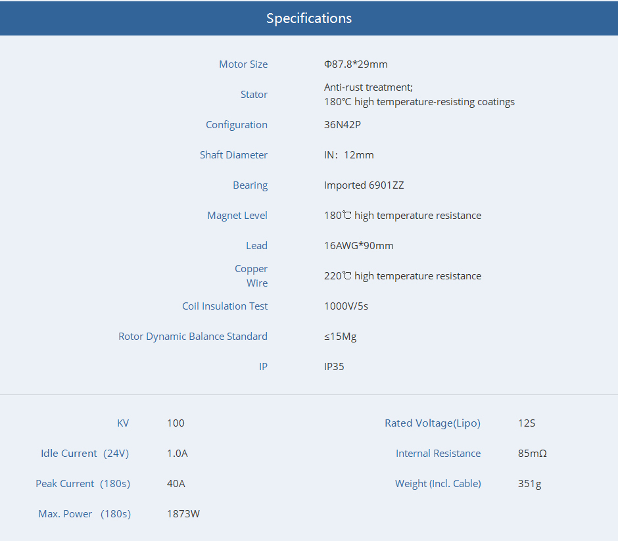
Task: Click the Rotor Dynamic Balance Standard label
Action: pos(193,337)
